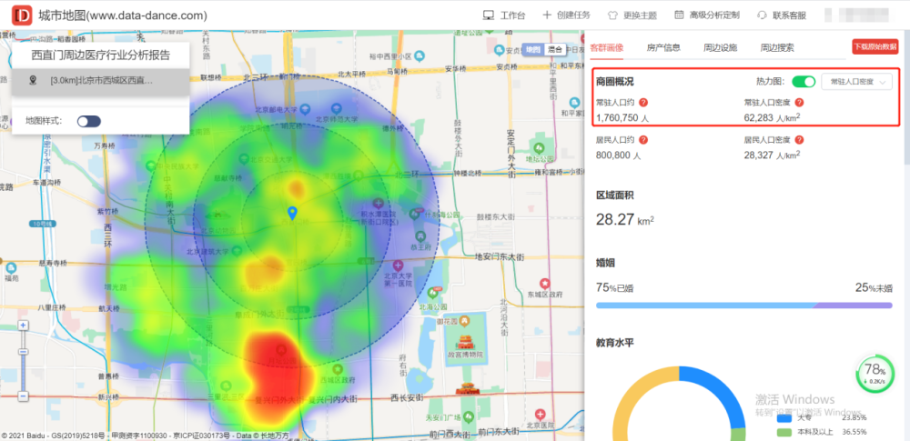Switch to the 客群画像 tab
This screenshot has height=441, width=910.
(x=606, y=47)
